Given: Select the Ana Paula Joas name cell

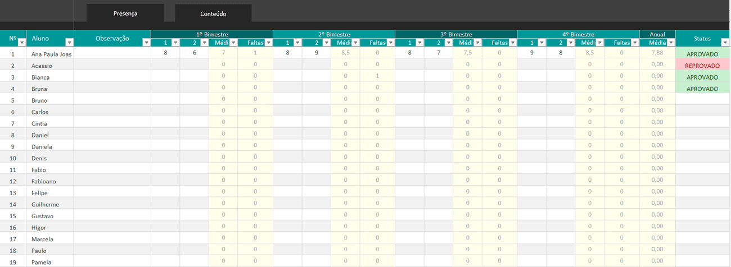Looking at the screenshot, I should pyautogui.click(x=50, y=54).
